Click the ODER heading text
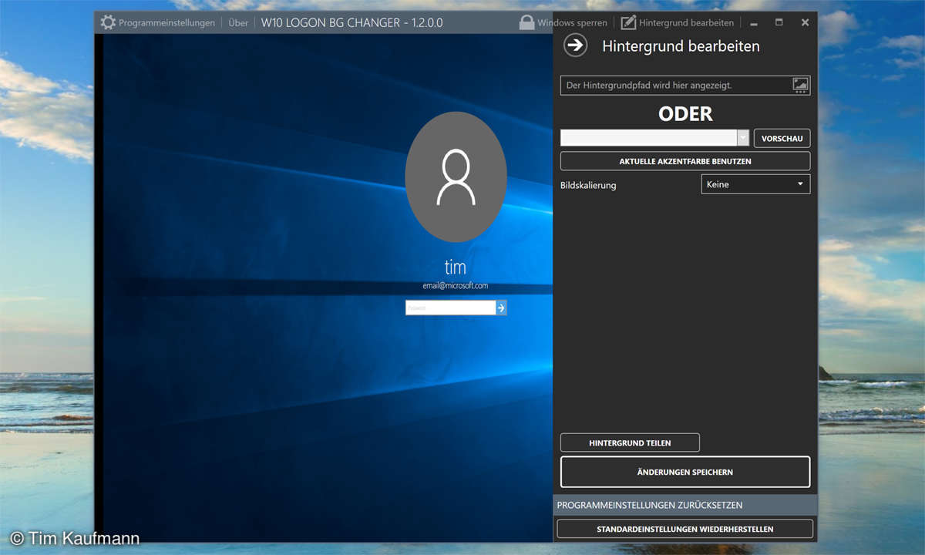The height and width of the screenshot is (555, 925). [685, 114]
